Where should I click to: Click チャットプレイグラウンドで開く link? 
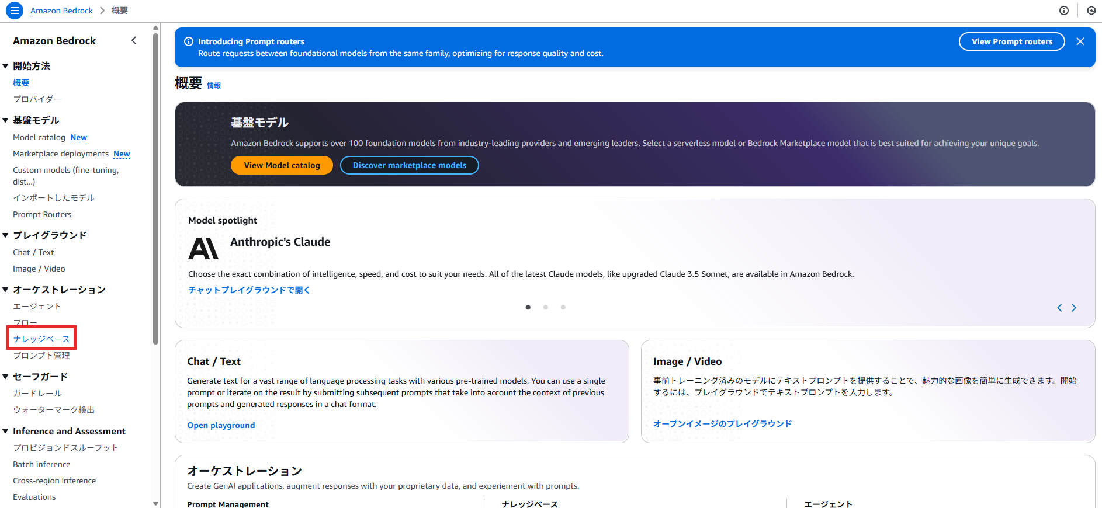click(x=249, y=290)
